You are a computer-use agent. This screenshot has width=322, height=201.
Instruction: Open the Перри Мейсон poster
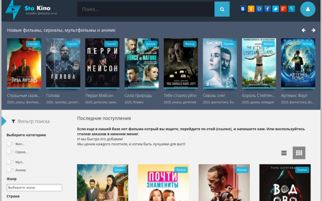102,63
